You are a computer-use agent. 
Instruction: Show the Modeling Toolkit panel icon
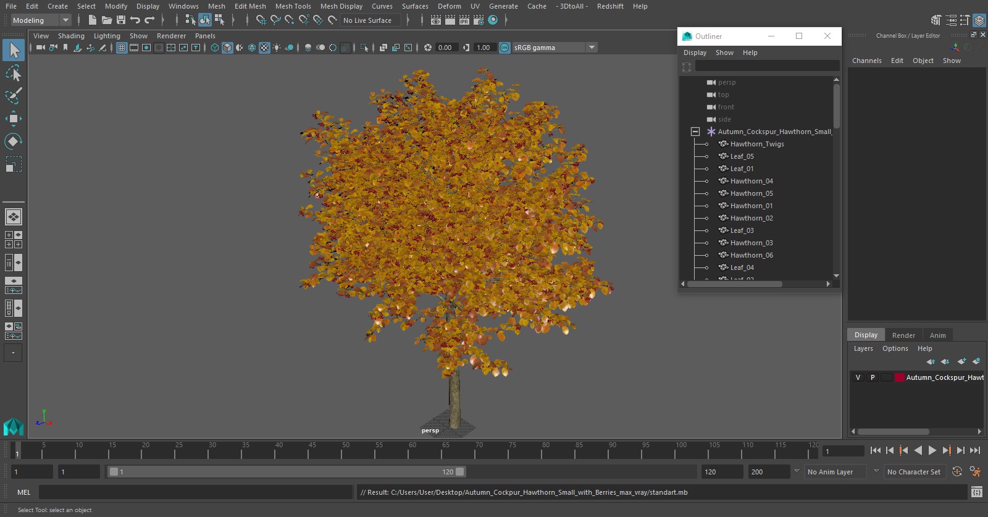coord(937,20)
